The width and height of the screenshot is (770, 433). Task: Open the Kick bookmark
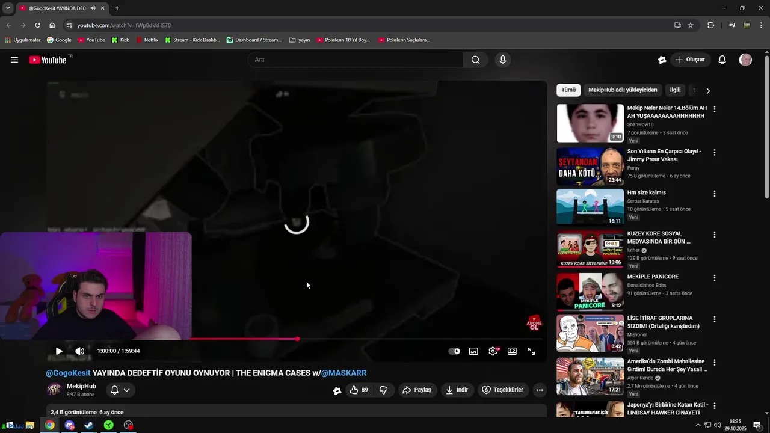[x=120, y=40]
